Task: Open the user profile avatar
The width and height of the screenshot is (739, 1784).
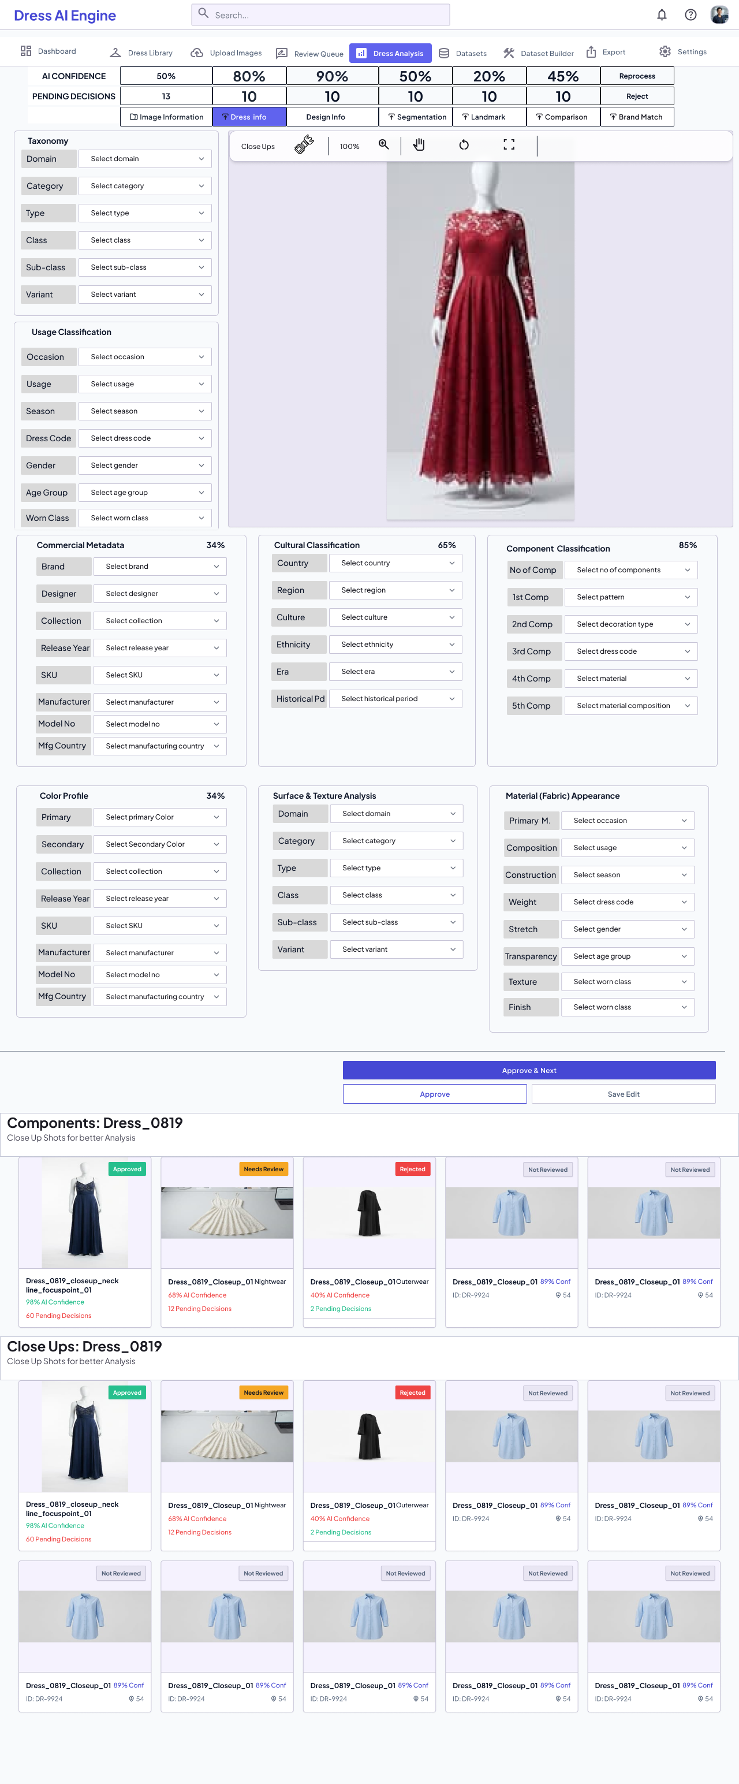Action: [719, 15]
